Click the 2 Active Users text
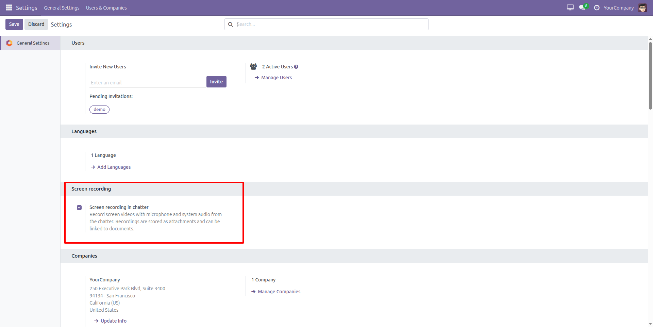This screenshot has height=327, width=653. click(x=277, y=67)
